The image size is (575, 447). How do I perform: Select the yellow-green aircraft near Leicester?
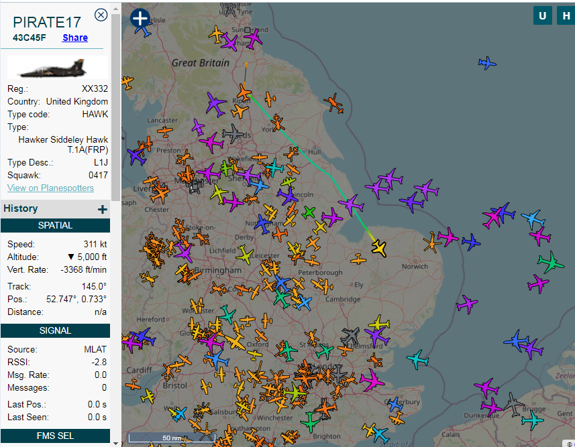(x=245, y=255)
